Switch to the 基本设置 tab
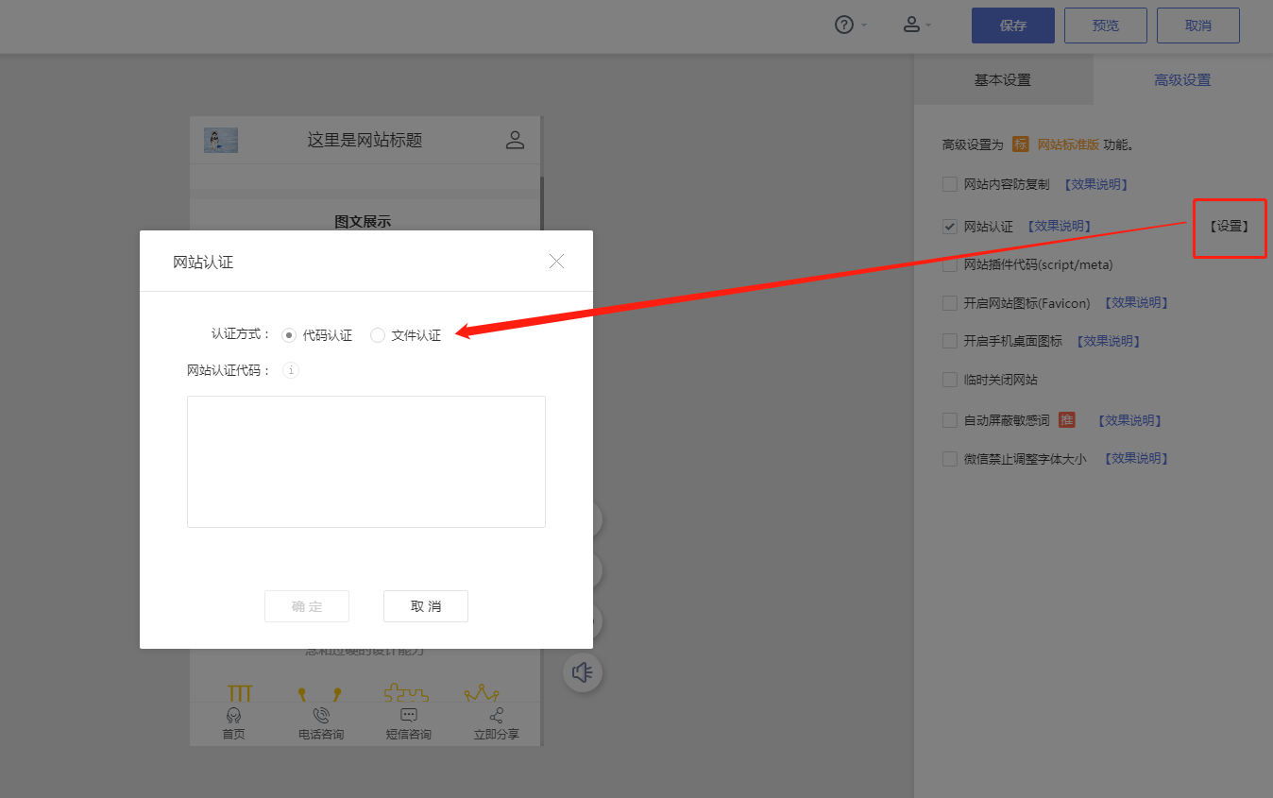This screenshot has width=1273, height=798. click(x=1003, y=80)
